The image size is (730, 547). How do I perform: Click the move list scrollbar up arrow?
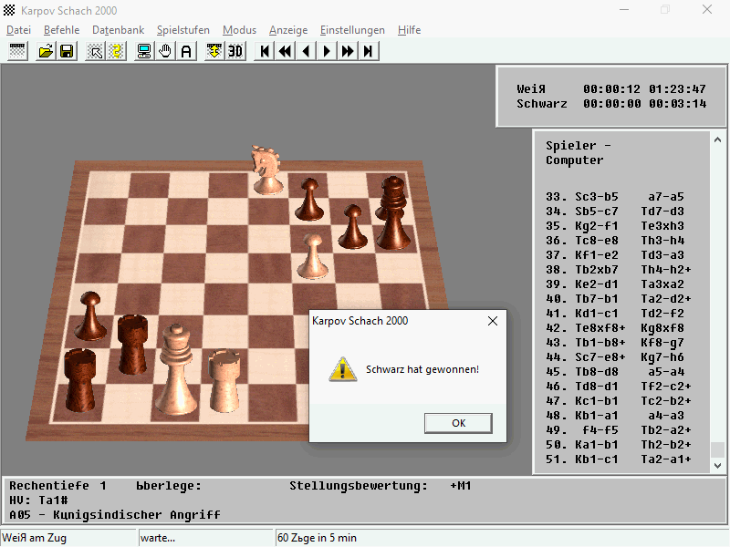(x=717, y=140)
